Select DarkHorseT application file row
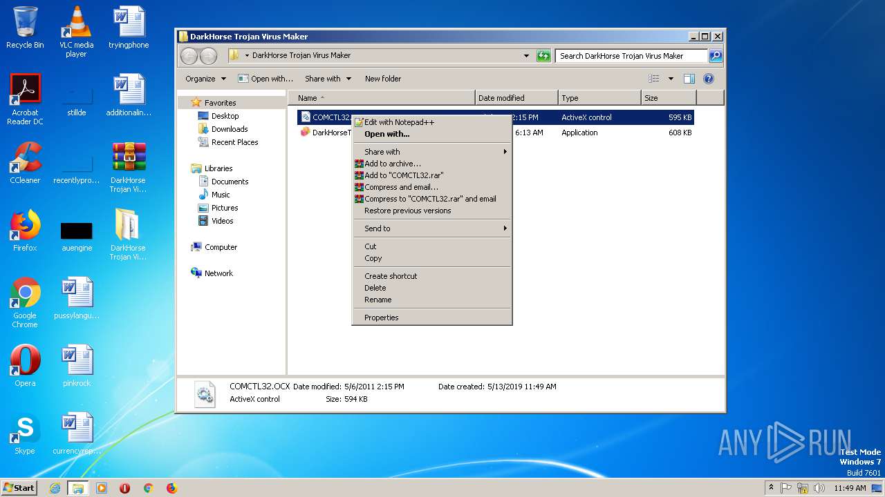 click(495, 133)
